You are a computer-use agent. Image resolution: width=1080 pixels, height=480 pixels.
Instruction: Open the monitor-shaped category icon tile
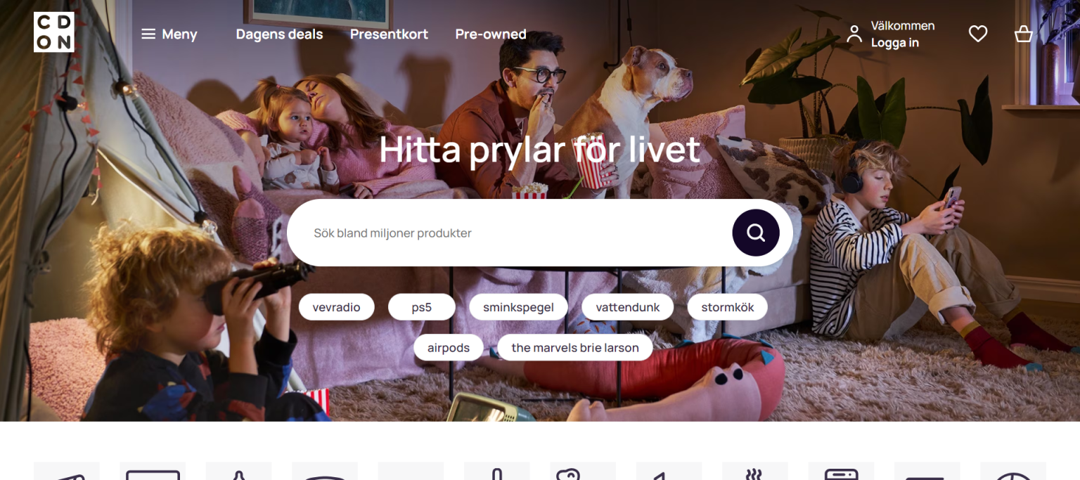[x=153, y=471]
